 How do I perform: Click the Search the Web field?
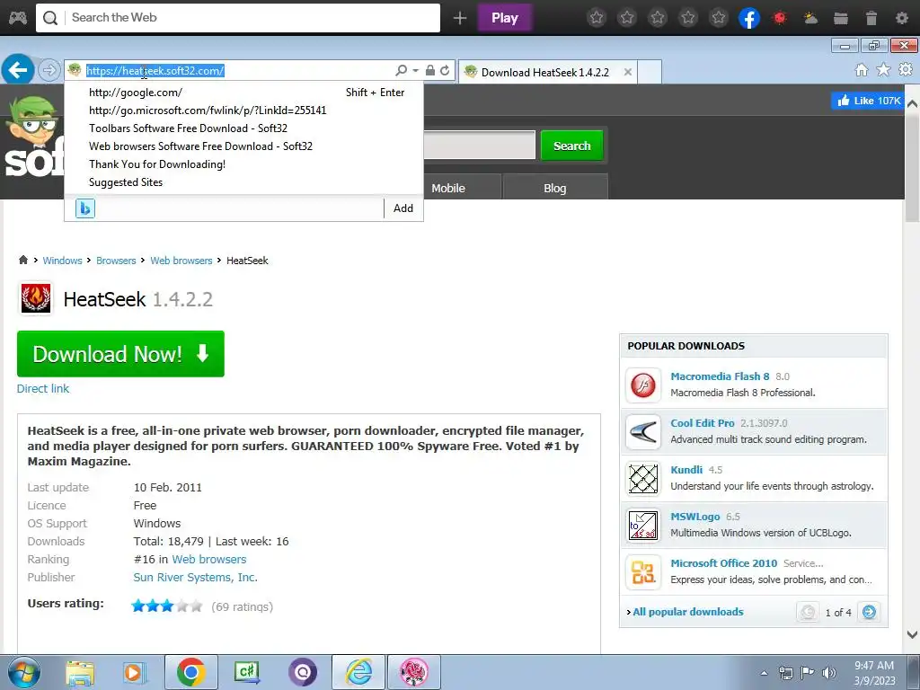click(237, 18)
